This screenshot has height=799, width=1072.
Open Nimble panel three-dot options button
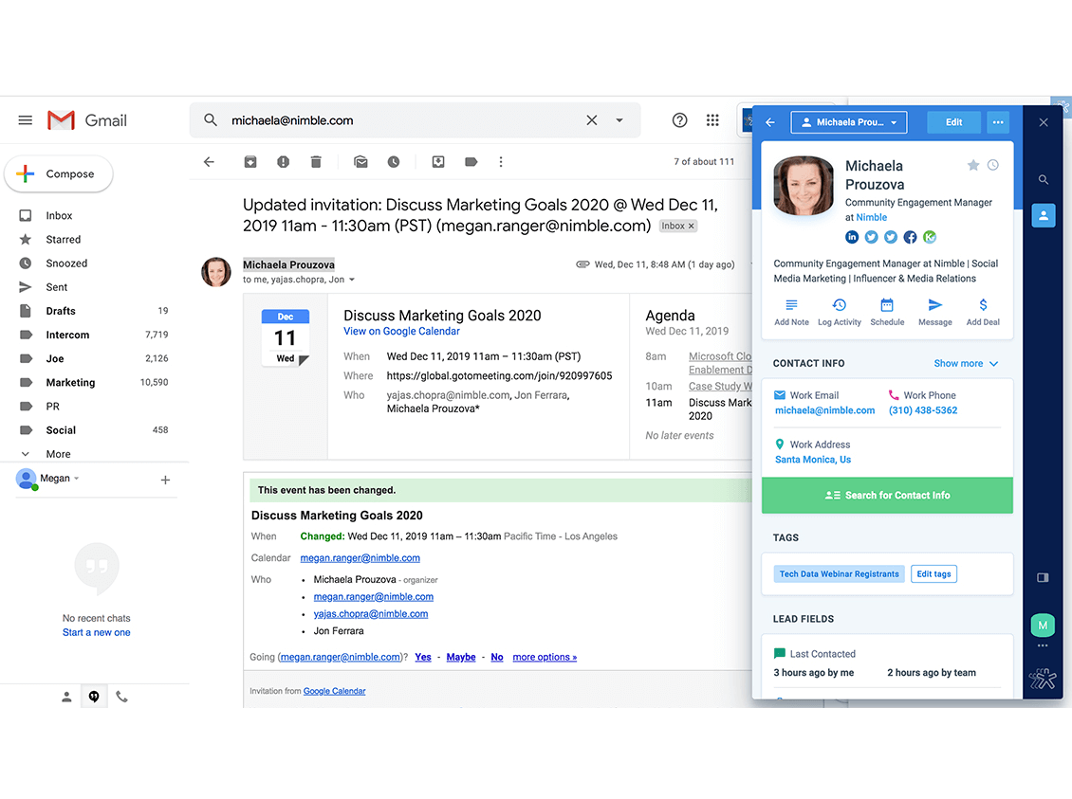(x=998, y=122)
